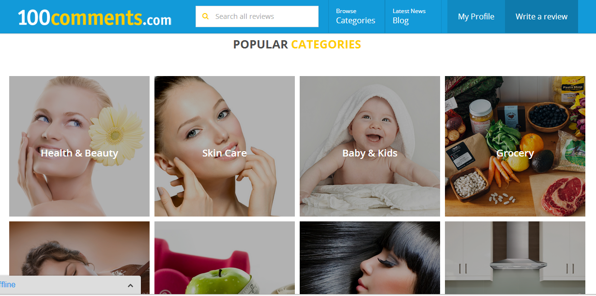This screenshot has width=596, height=296.
Task: Click the Write a review button
Action: (541, 16)
